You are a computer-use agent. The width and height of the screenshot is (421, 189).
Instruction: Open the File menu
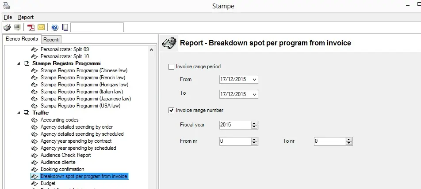point(8,17)
